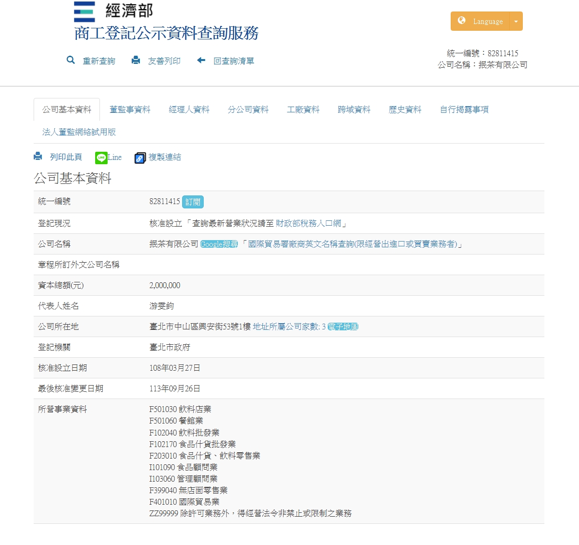Switch to the 自行揭露事項 tab
The height and width of the screenshot is (545, 579).
pyautogui.click(x=464, y=109)
